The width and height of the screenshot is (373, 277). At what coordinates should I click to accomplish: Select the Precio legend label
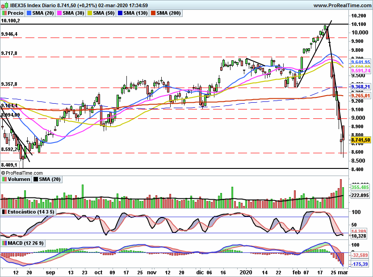16,13
